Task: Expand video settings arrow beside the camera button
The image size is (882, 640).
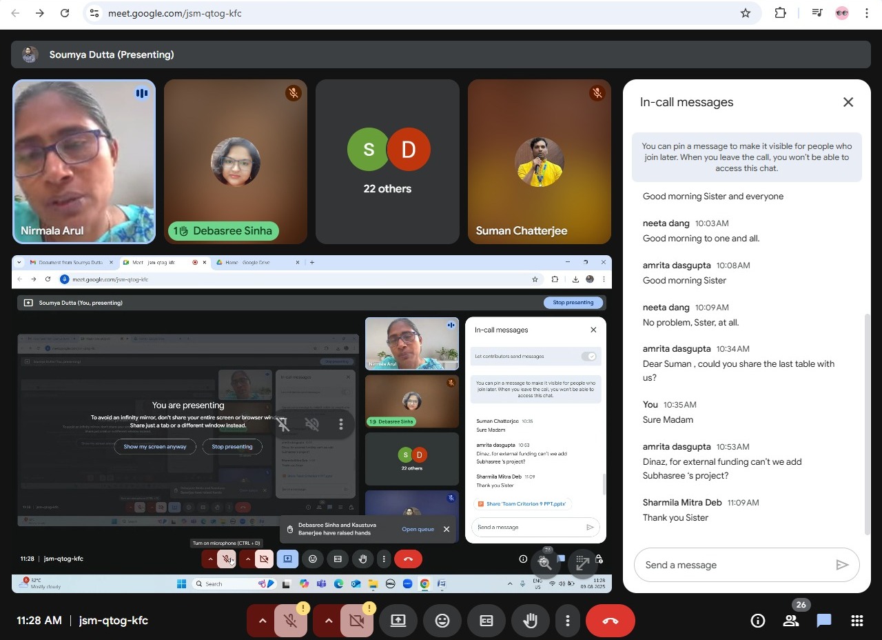Action: [x=328, y=621]
